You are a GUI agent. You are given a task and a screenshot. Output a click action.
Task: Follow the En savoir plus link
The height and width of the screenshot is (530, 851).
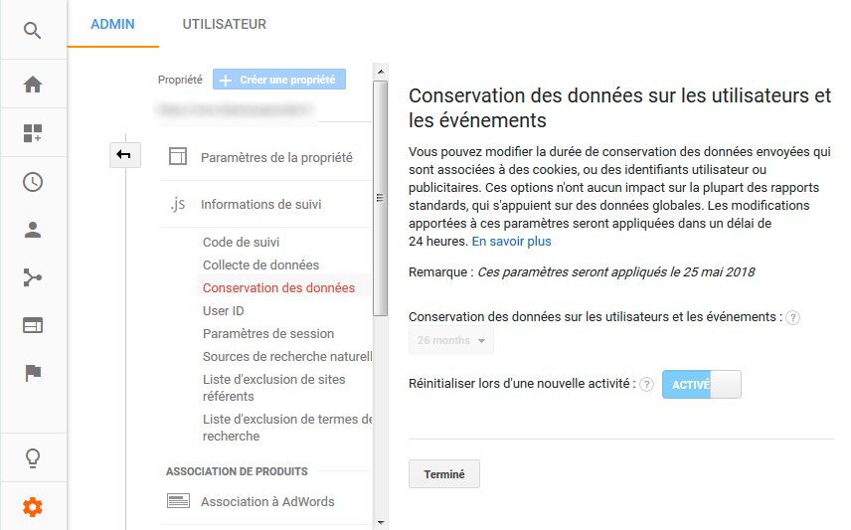click(x=511, y=241)
